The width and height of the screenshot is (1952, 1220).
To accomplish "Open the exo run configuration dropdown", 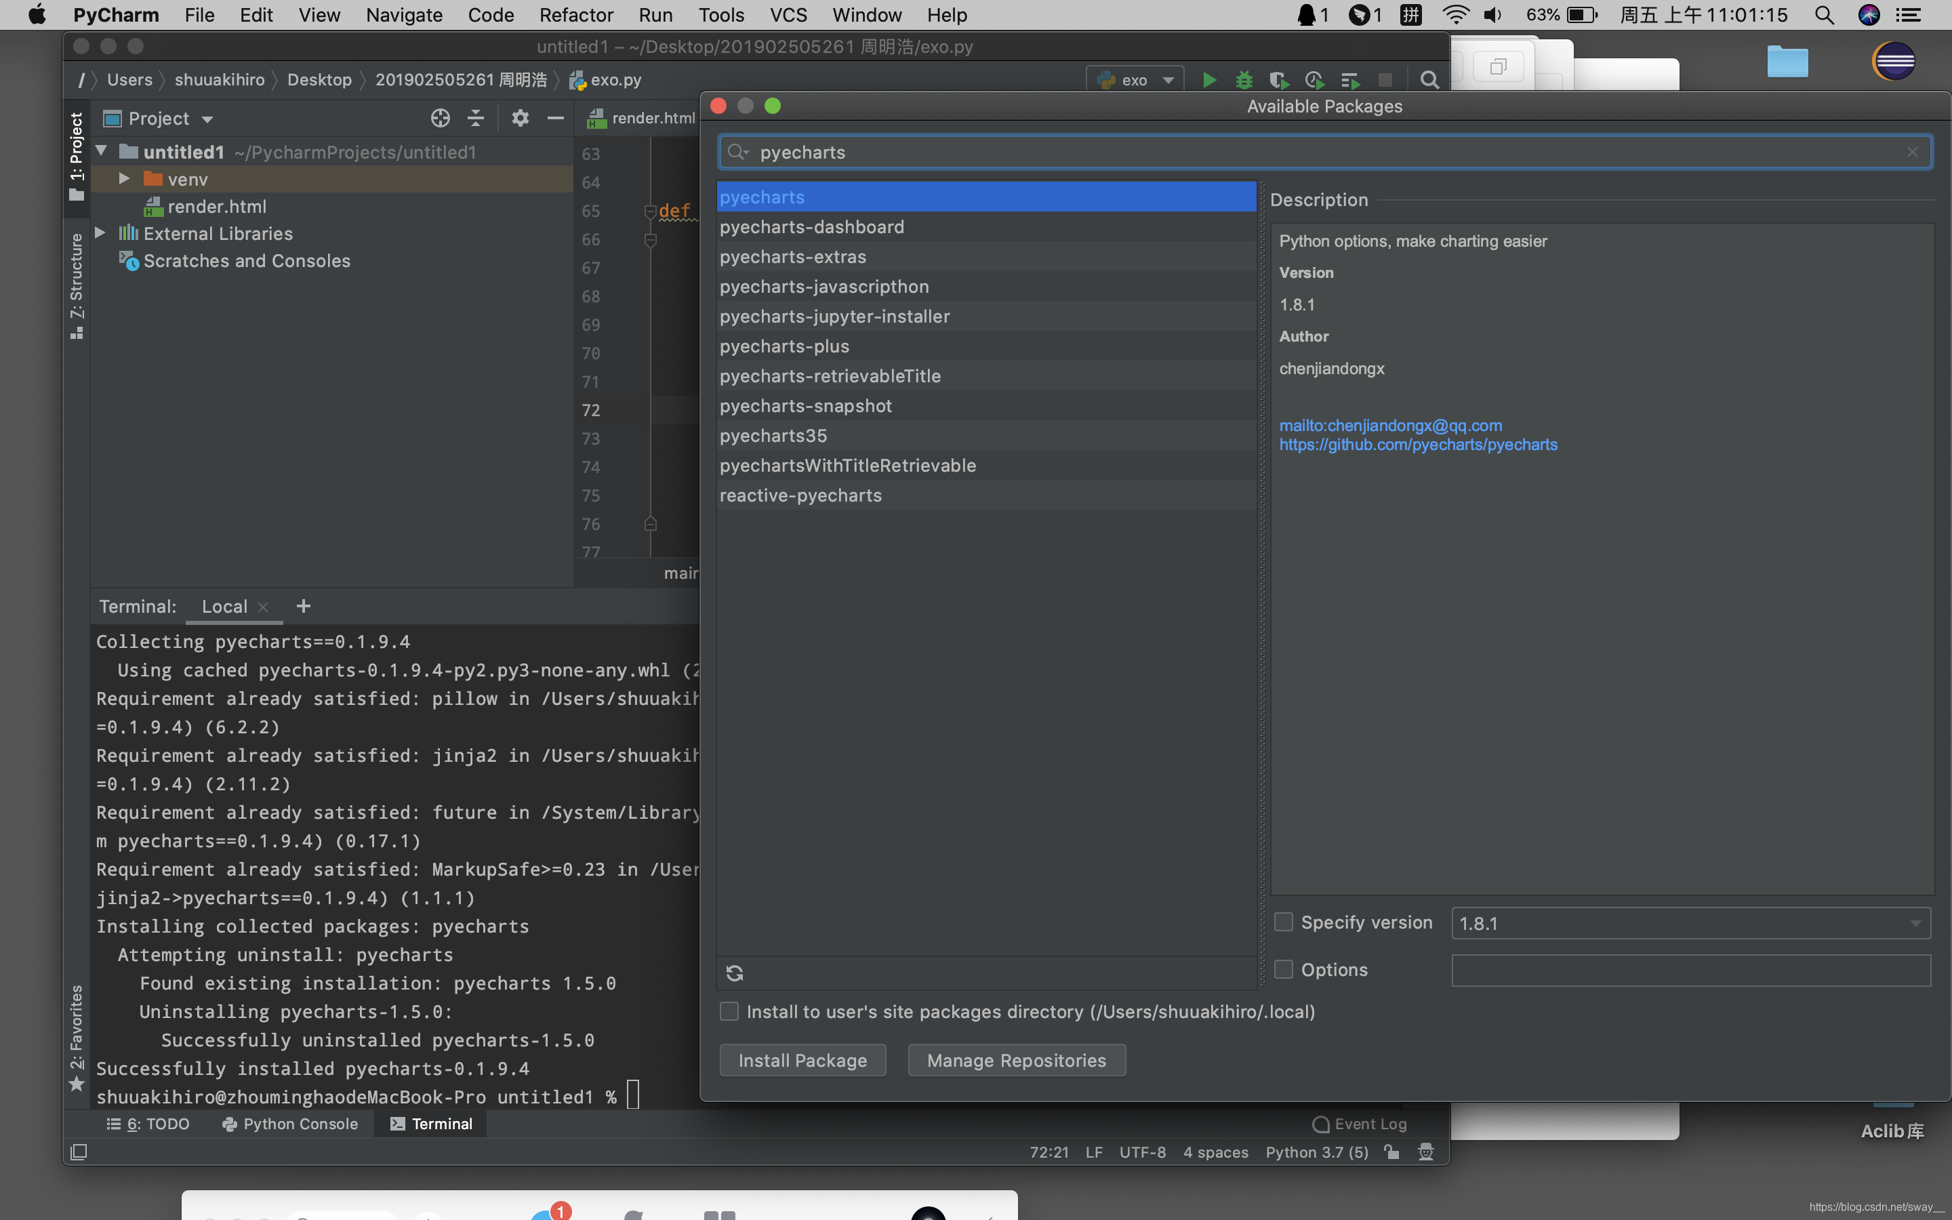I will [x=1137, y=80].
